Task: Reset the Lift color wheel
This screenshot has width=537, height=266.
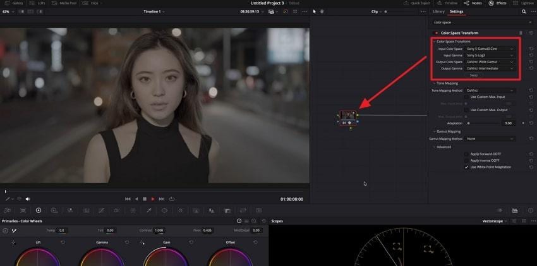Action: click(63, 243)
